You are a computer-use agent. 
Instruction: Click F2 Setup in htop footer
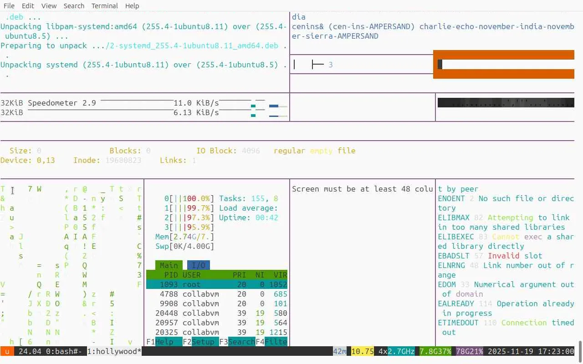(201, 342)
